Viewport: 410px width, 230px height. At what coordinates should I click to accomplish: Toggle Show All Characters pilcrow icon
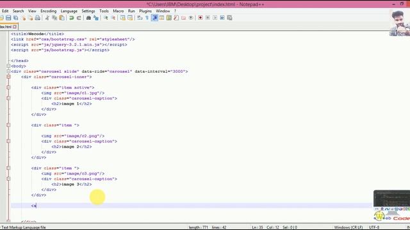point(147,18)
